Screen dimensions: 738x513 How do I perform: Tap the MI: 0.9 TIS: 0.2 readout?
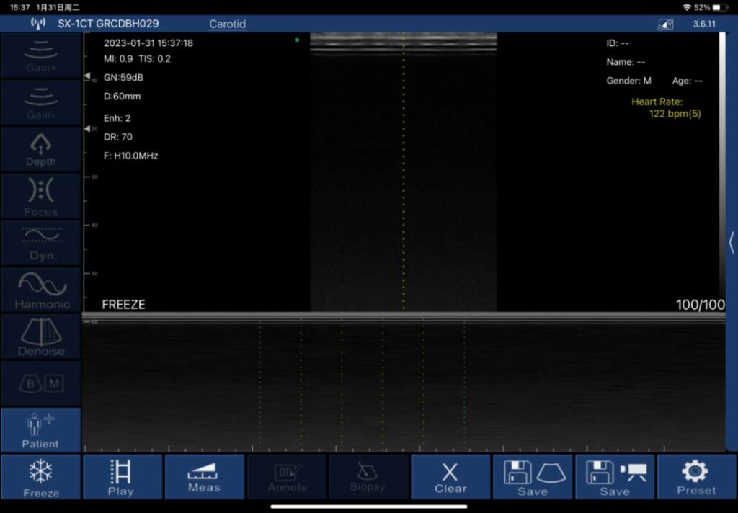[x=137, y=59]
